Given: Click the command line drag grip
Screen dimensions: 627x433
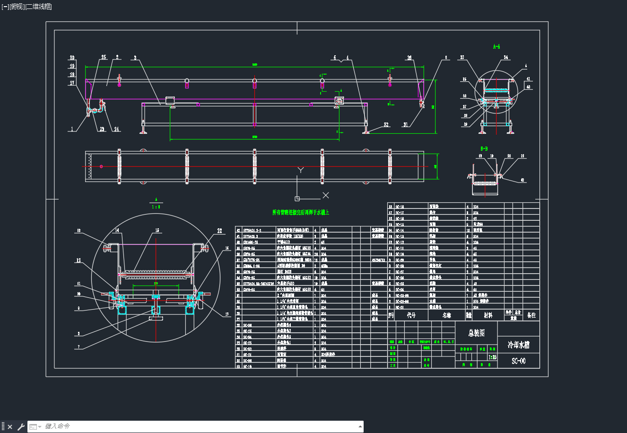Looking at the screenshot, I should click(3, 427).
